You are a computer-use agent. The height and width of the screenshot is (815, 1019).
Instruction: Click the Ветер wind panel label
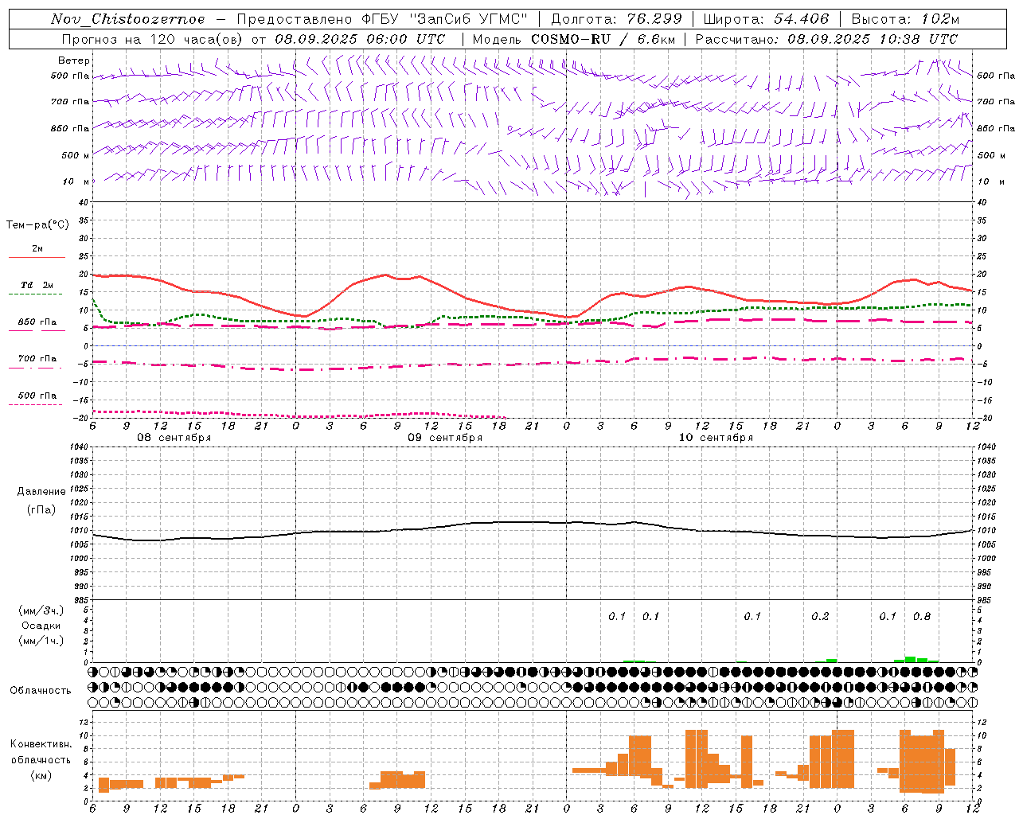pos(74,60)
